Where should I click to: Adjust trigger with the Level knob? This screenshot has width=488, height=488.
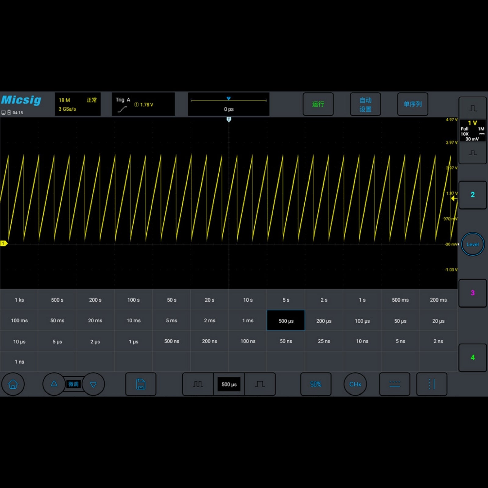[x=472, y=244]
